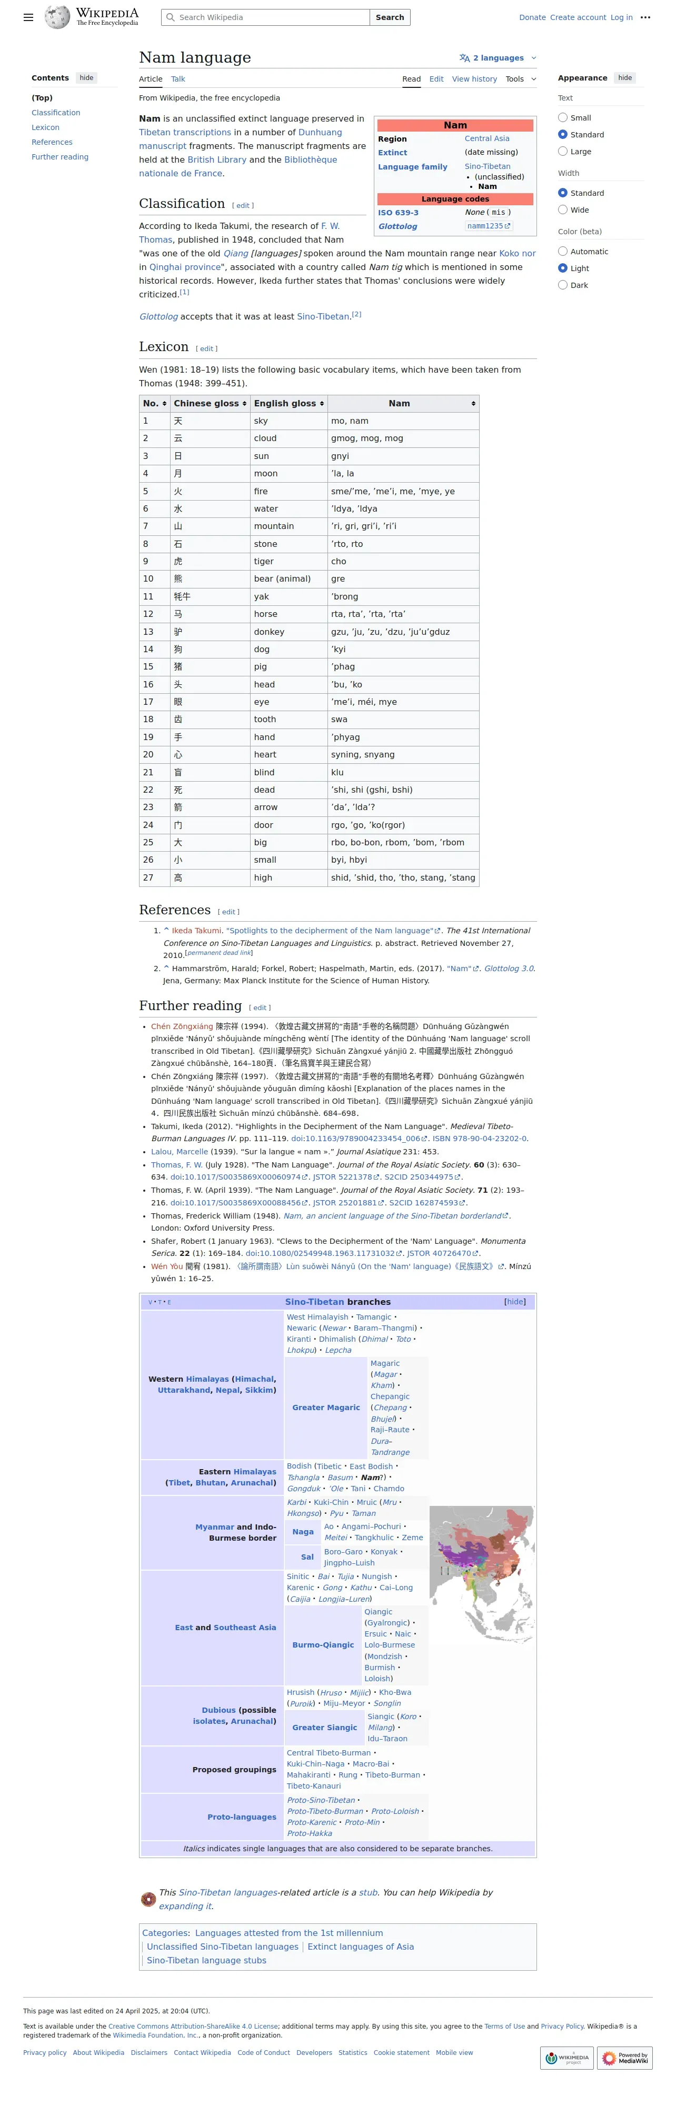Edit the Classification section

(242, 205)
